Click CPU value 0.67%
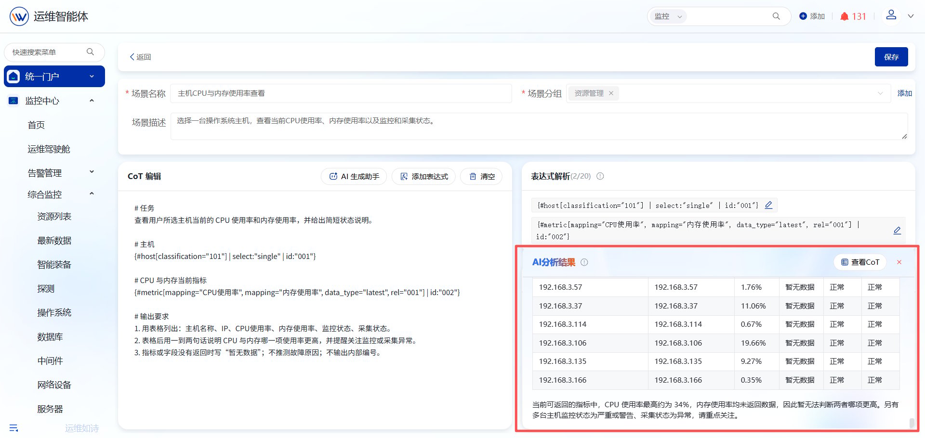 pos(751,324)
